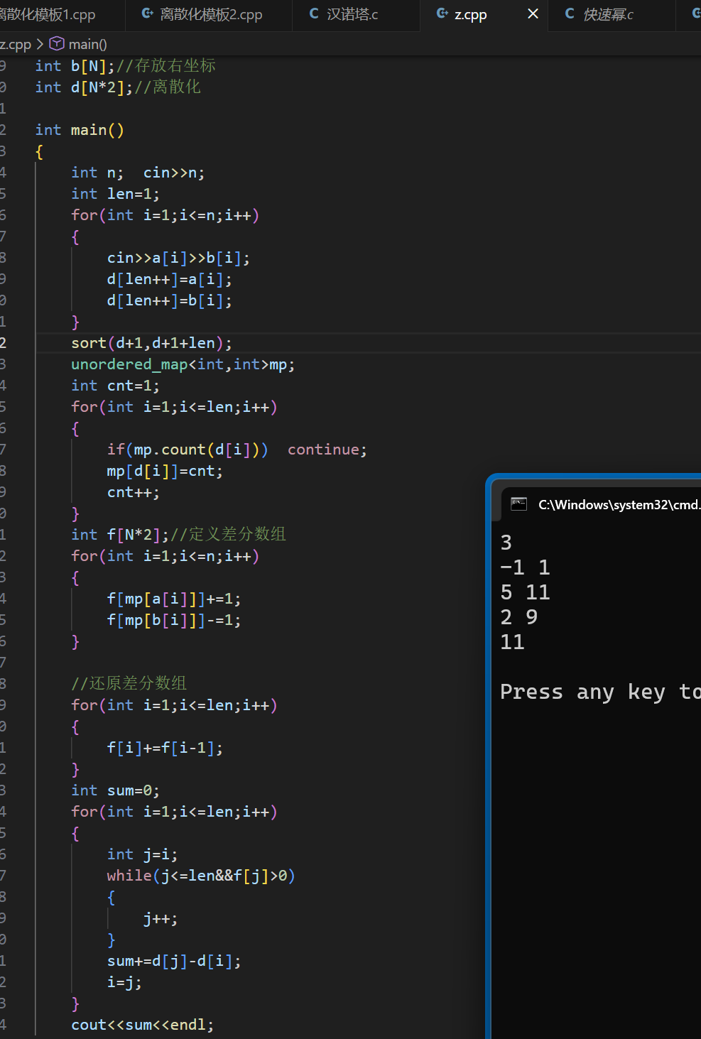Click the 'cin>>a[i]>>b[i];' line
The height and width of the screenshot is (1039, 701).
[x=178, y=258]
